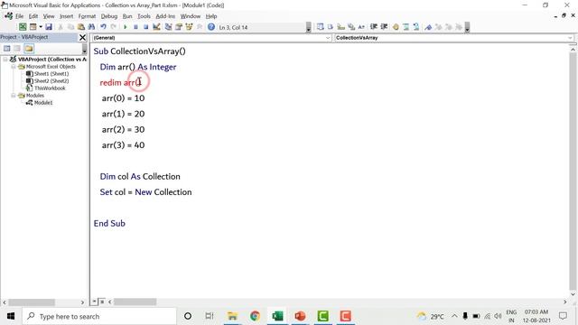Click the Insert UserForm toolbar icon
The image size is (578, 325).
click(x=33, y=27)
